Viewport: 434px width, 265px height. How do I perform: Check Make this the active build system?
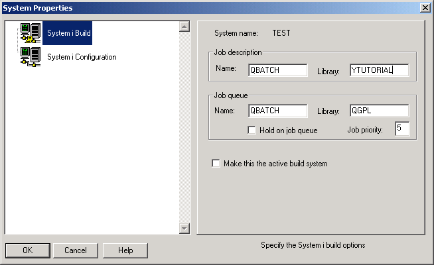click(216, 164)
